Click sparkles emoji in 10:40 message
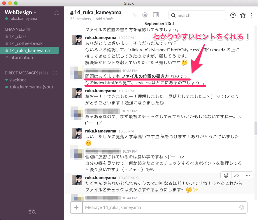Viewport: 258px width, 220px height. (195, 190)
